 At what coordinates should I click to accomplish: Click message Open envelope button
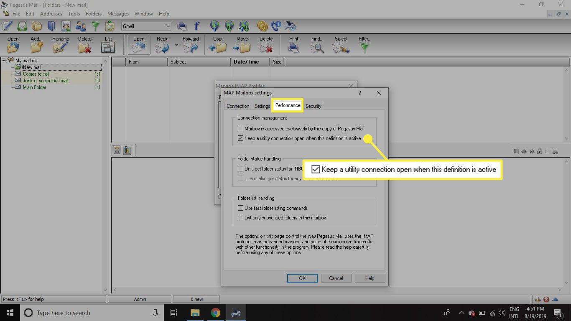[139, 44]
